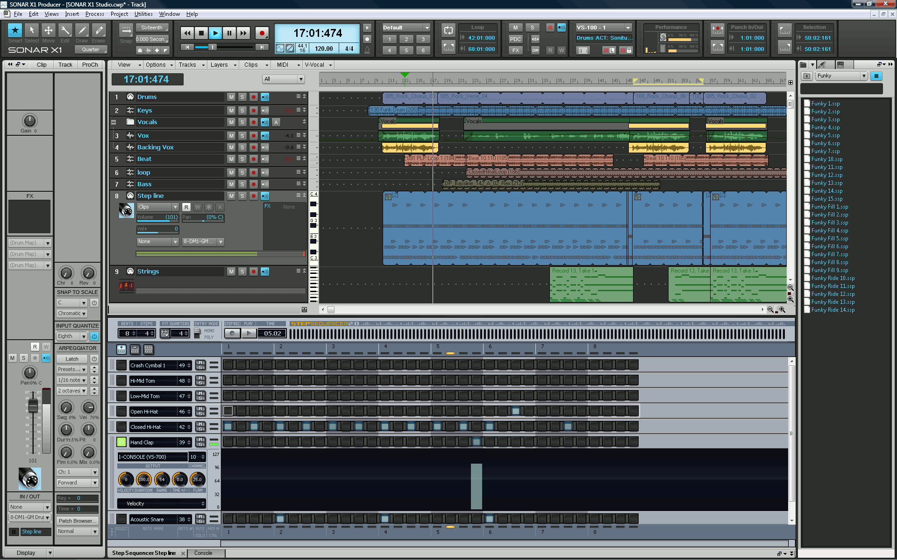This screenshot has width=897, height=560.
Task: Click the PDC override button
Action: tap(515, 39)
